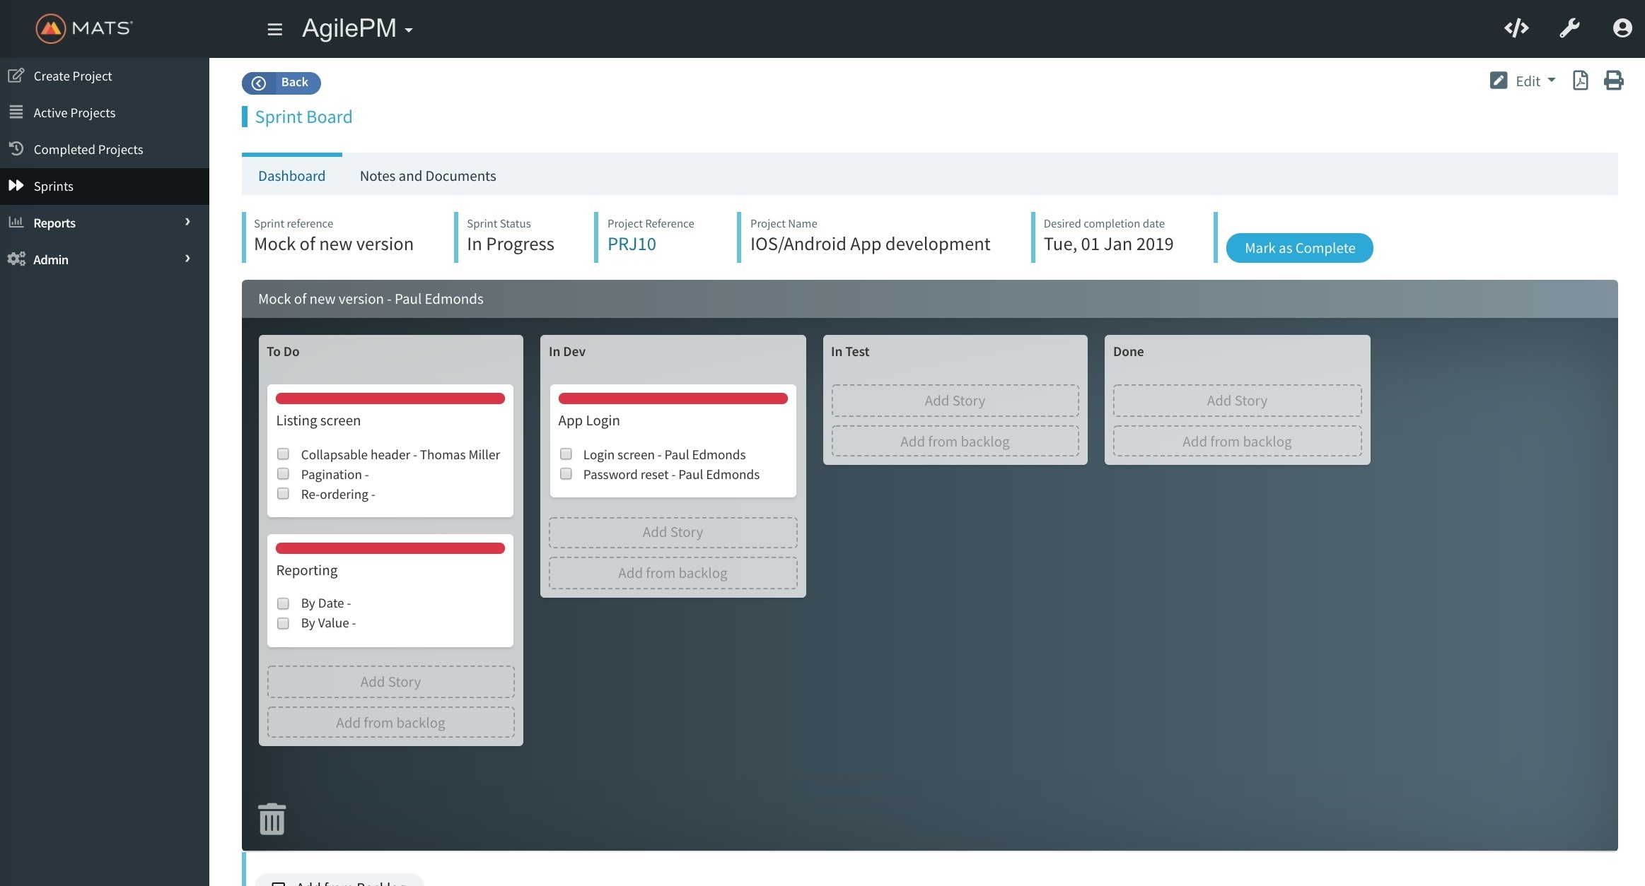Click red priority bar on App Login card
The image size is (1645, 886).
(673, 398)
